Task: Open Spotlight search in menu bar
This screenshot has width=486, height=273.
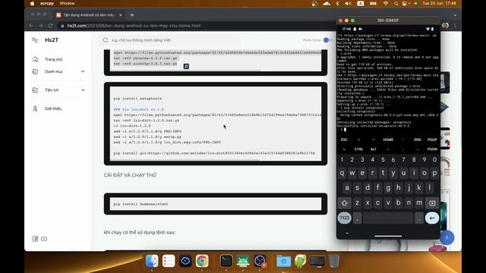Action: coord(396,3)
